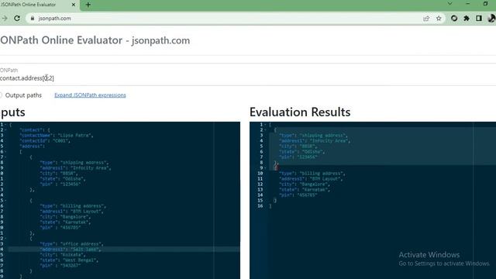Collapse line 1 fold in Inputs editor

(x=5, y=125)
